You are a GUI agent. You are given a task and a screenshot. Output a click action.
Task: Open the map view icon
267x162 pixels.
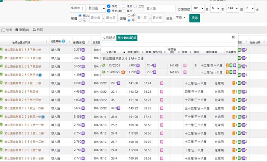pos(3,30)
